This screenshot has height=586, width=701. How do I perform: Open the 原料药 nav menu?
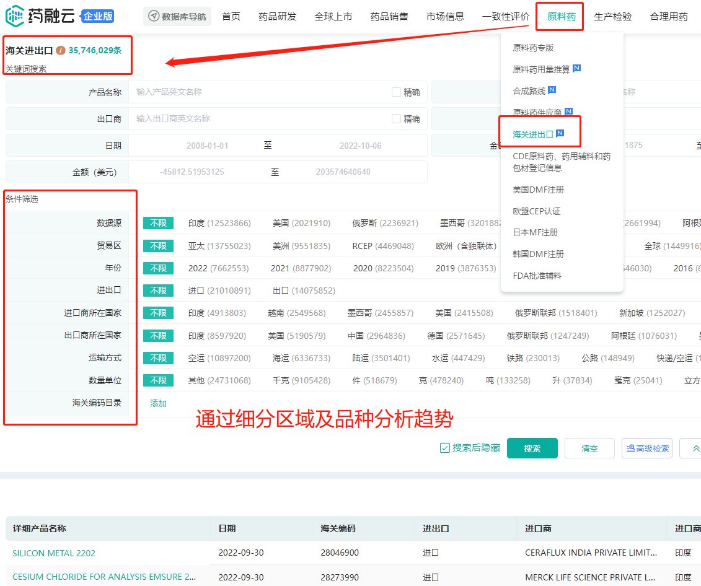(x=562, y=17)
